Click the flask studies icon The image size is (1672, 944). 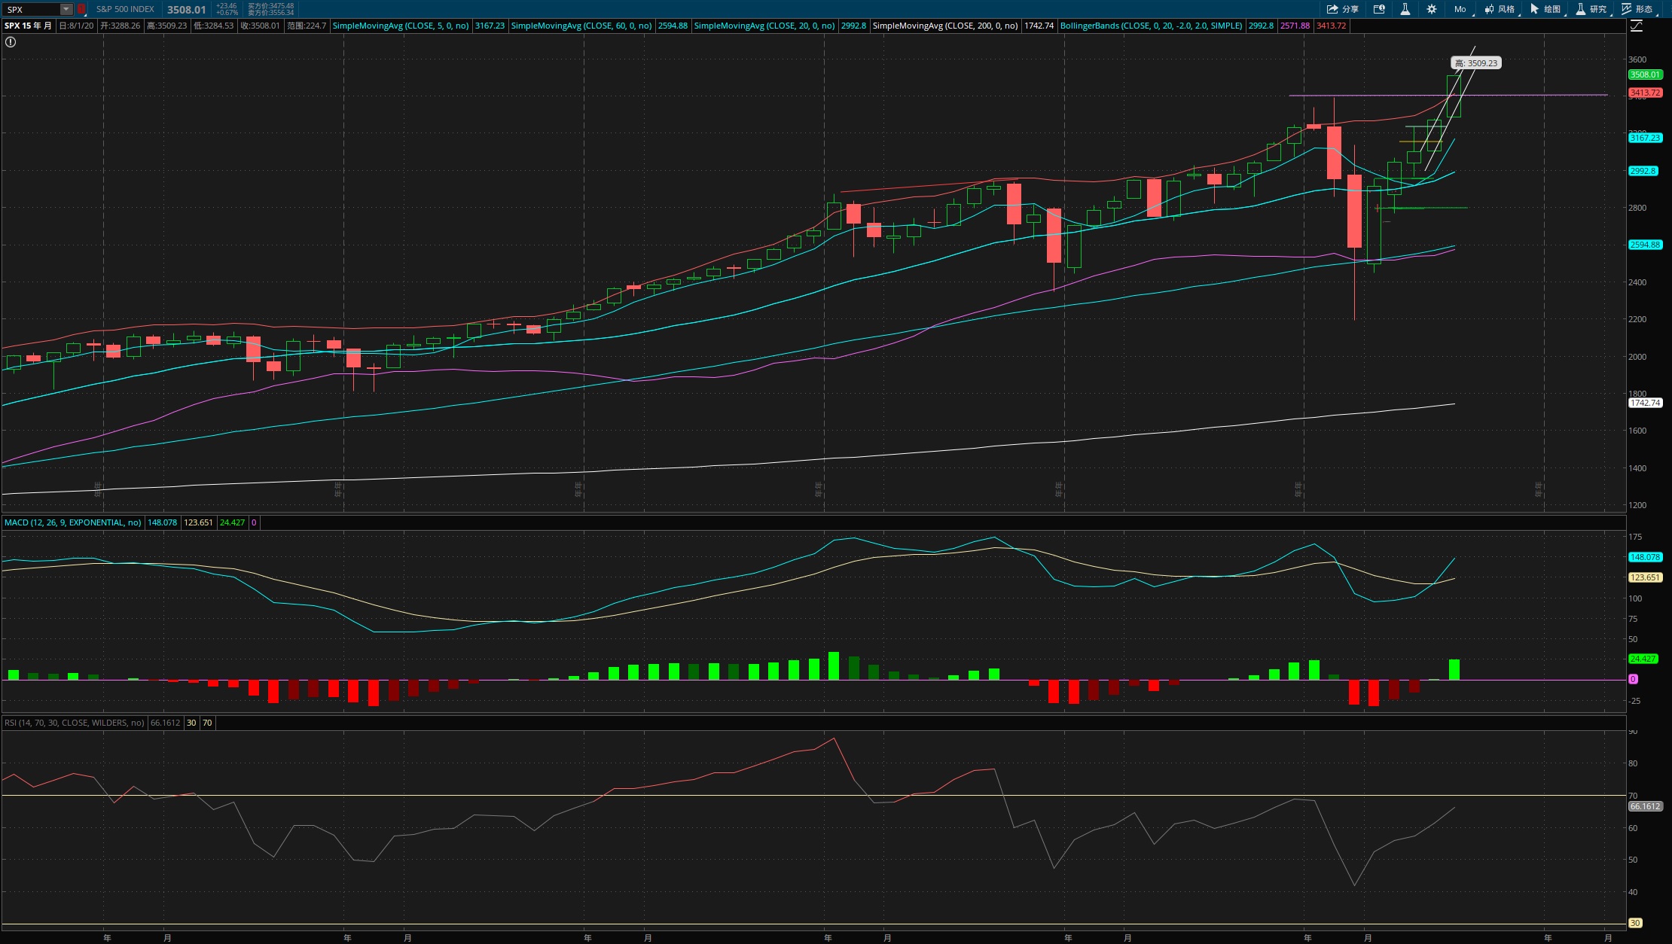tap(1405, 9)
